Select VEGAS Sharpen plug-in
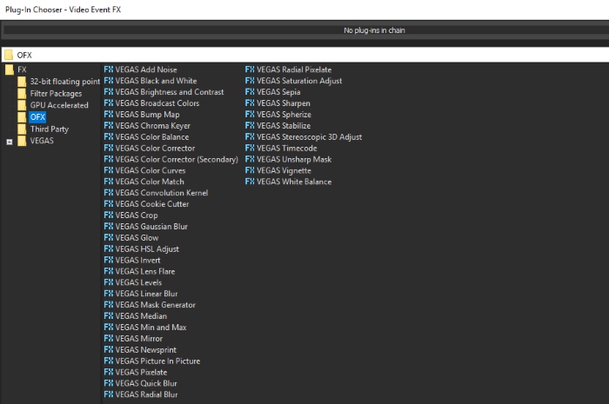The width and height of the screenshot is (609, 404). [x=278, y=103]
